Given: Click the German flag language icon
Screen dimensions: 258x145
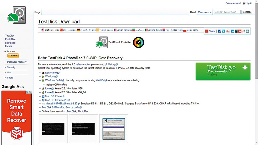Looking at the screenshot, I should [79, 30].
